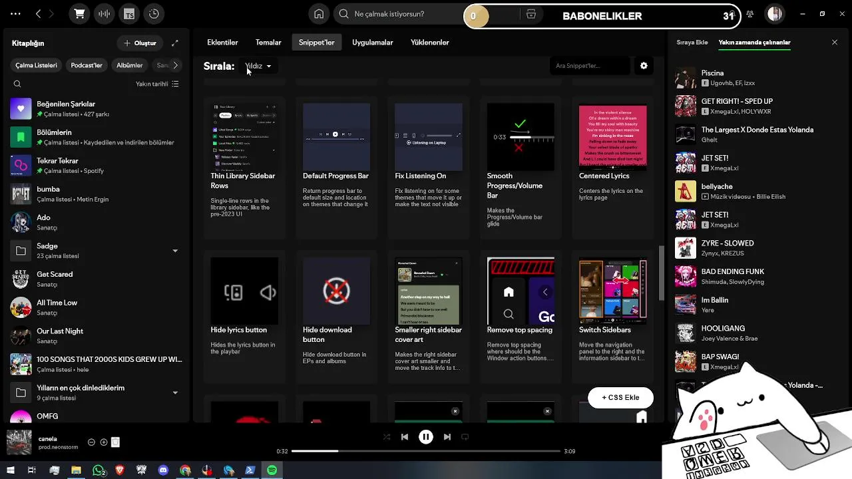Close the right queue panel

click(x=835, y=43)
